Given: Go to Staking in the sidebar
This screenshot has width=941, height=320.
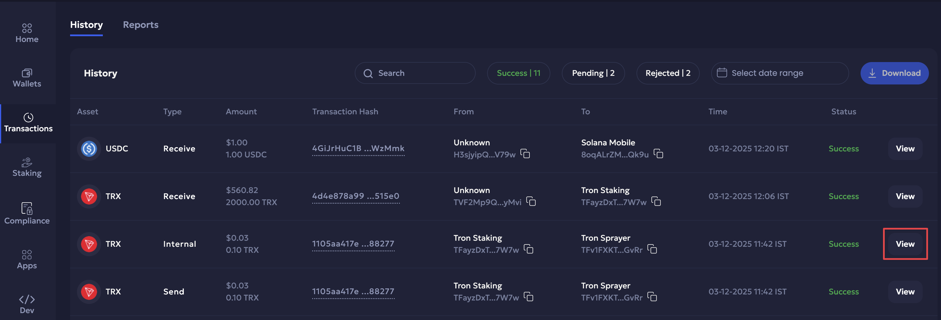Looking at the screenshot, I should click(x=27, y=167).
